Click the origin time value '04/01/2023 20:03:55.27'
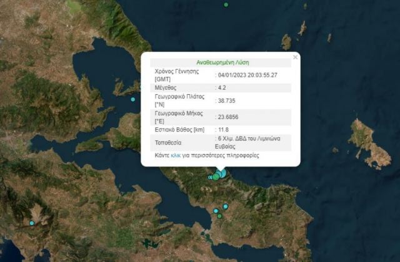 pyautogui.click(x=247, y=75)
